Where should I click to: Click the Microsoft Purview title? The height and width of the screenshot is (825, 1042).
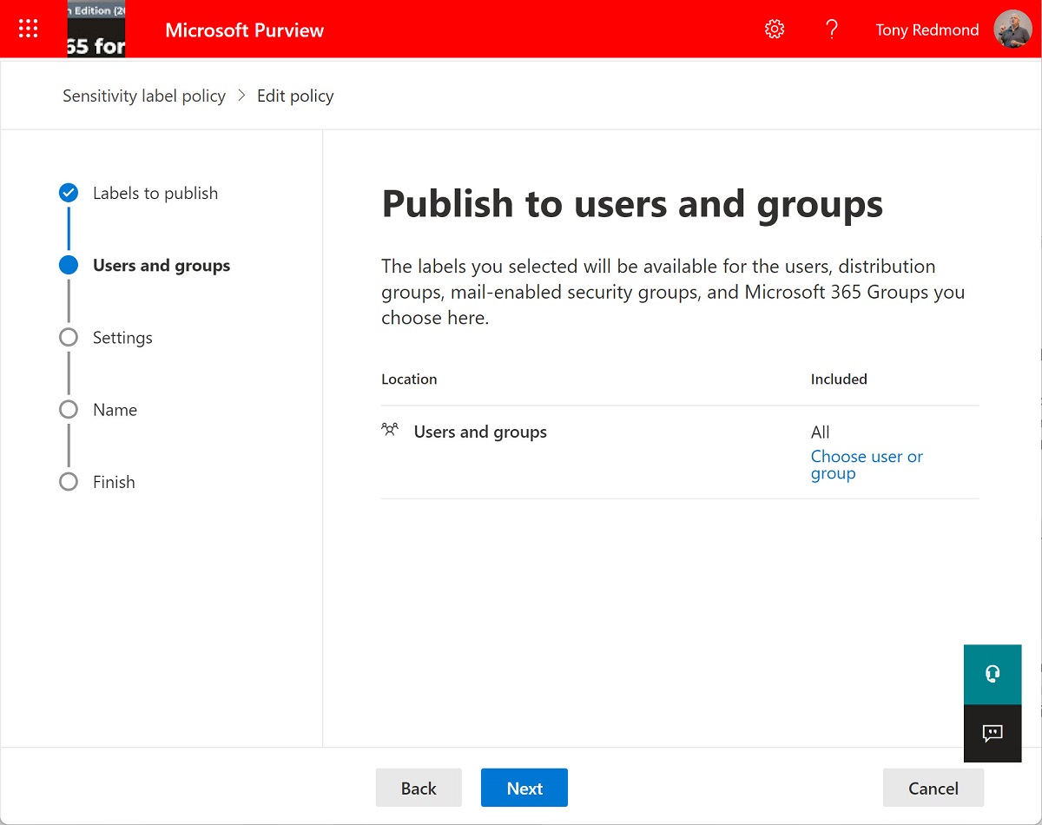coord(244,30)
